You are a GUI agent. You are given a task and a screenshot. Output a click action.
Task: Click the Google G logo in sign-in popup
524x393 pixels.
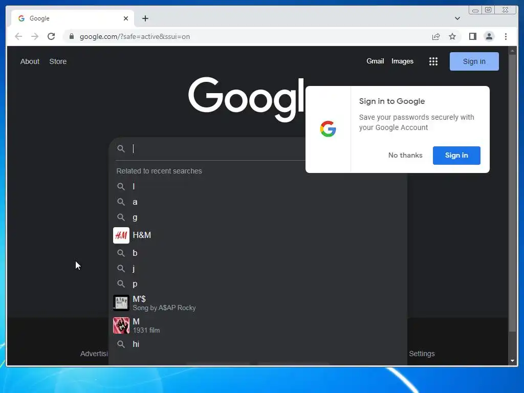pos(328,129)
